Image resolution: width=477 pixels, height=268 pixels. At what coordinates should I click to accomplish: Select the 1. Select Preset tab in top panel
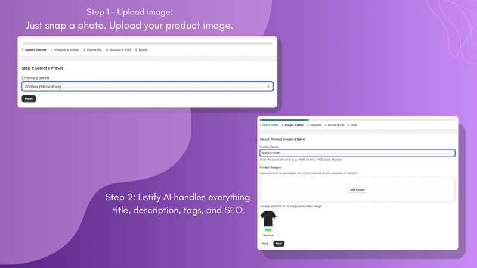(34, 50)
